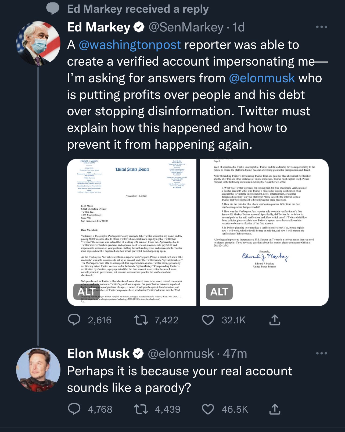Viewport: 345px width, 432px height.
Task: Reply to Ed Markey's tweet
Action: click(x=74, y=320)
